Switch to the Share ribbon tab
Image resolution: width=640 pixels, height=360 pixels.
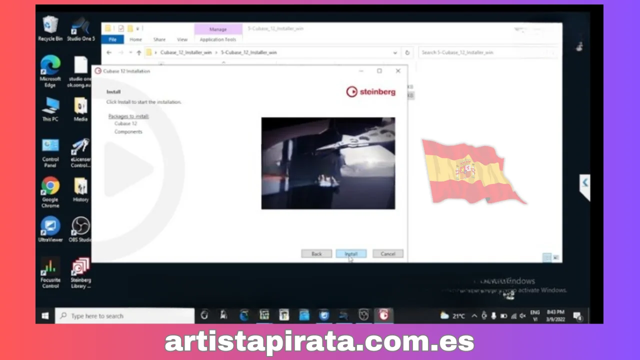click(159, 39)
